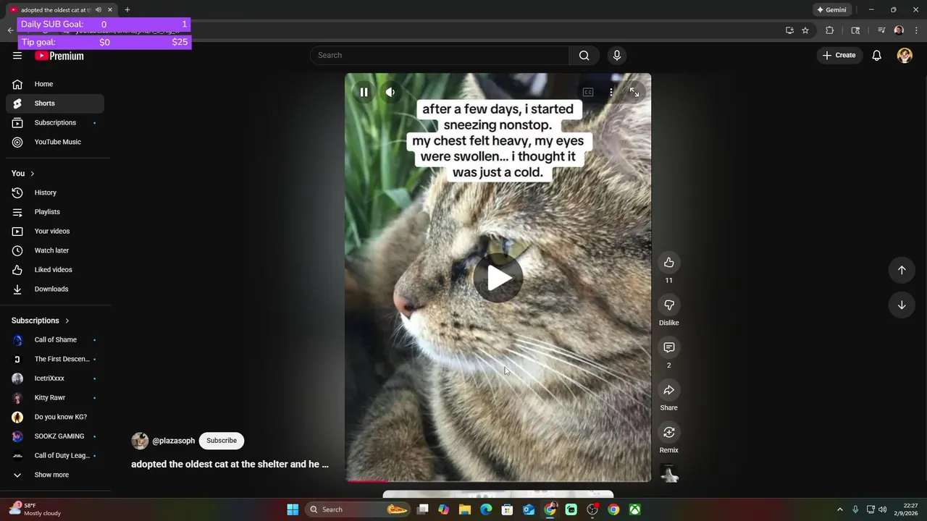Open the Gemini button in Chrome
Image resolution: width=927 pixels, height=521 pixels.
point(831,10)
